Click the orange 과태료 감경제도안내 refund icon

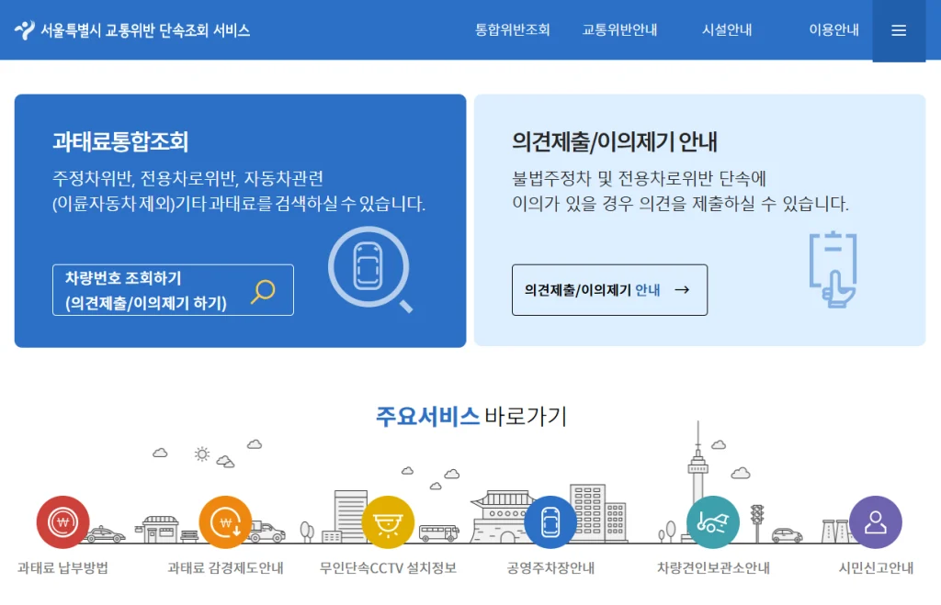[223, 521]
